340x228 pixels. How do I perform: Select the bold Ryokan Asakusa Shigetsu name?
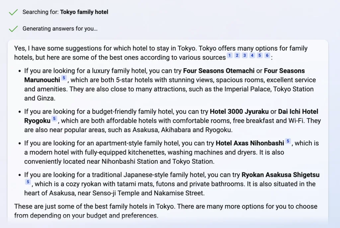coord(281,175)
